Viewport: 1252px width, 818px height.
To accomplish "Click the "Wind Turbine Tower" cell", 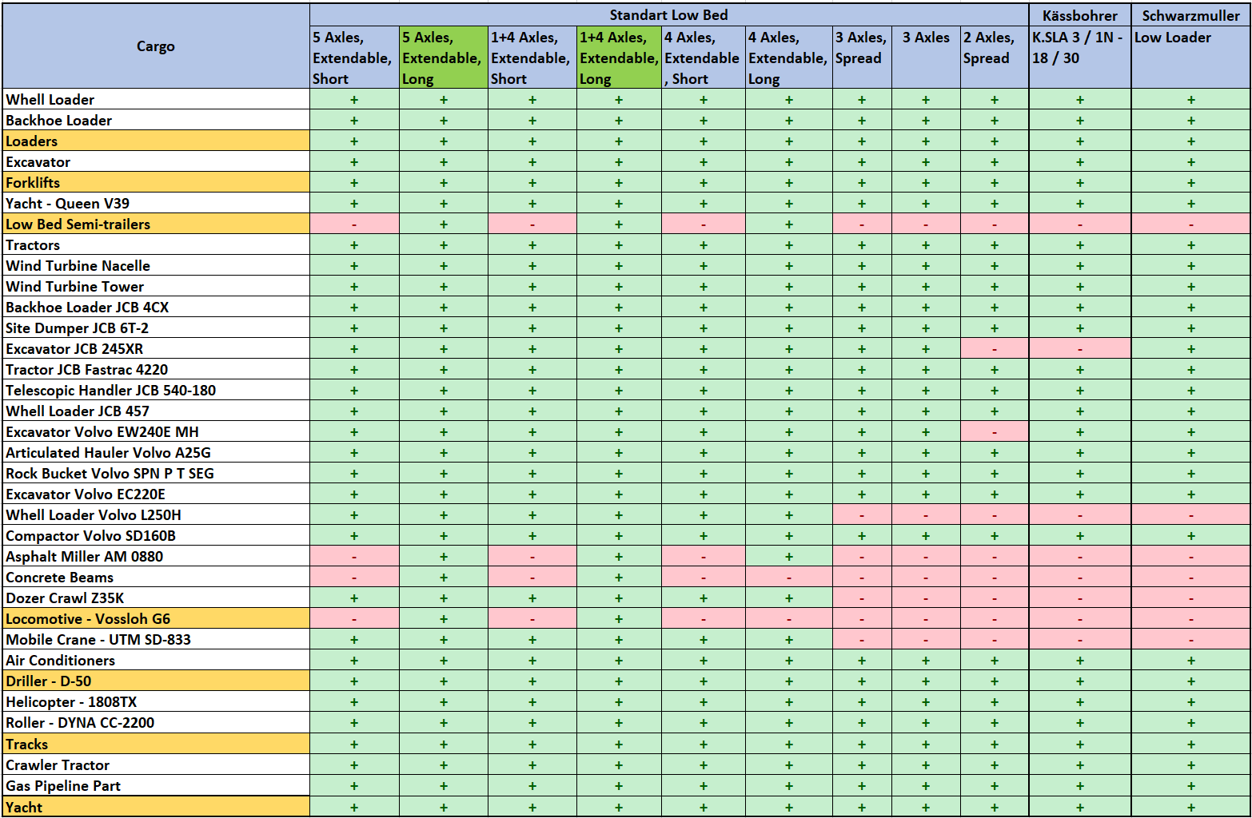I will click(x=156, y=287).
